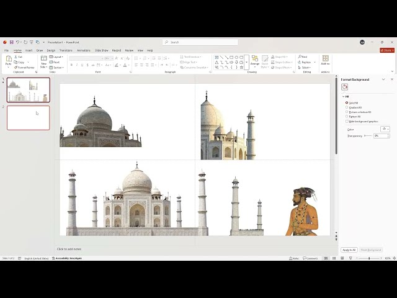Viewport: 397px width, 298px height.
Task: Open the Layout dropdown
Action: pyautogui.click(x=56, y=56)
